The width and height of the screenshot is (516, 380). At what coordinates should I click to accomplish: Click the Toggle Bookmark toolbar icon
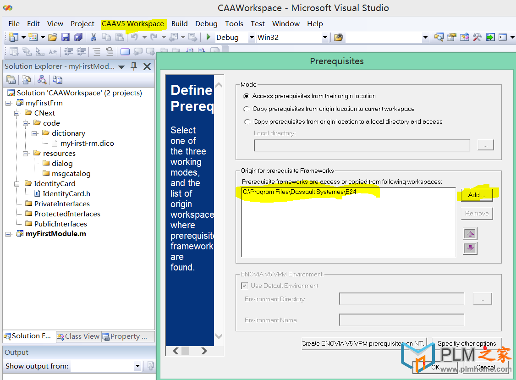(125, 51)
